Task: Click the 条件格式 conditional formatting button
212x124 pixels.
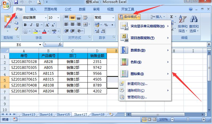Action: pos(129,17)
